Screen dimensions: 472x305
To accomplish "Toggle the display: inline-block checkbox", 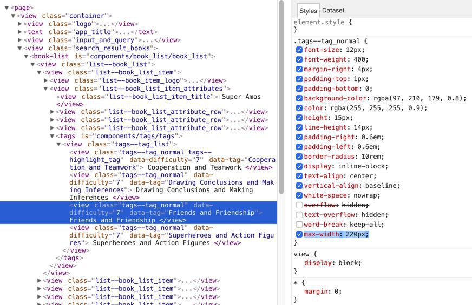I will click(299, 166).
